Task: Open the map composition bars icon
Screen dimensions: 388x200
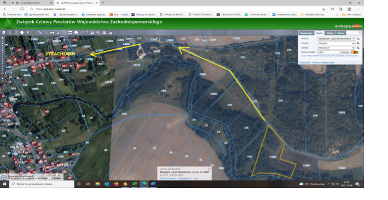Action: (70, 33)
